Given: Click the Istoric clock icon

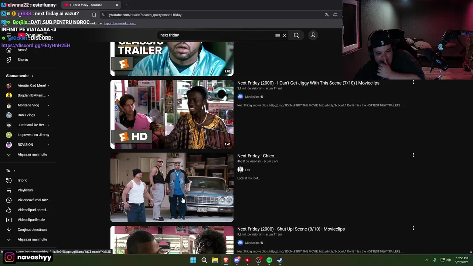Looking at the screenshot, I should (9, 180).
